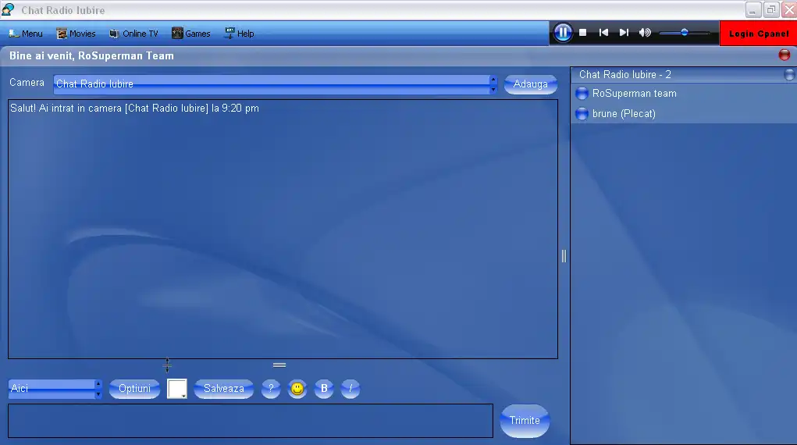
Task: Toggle bold text formatting
Action: click(x=324, y=389)
